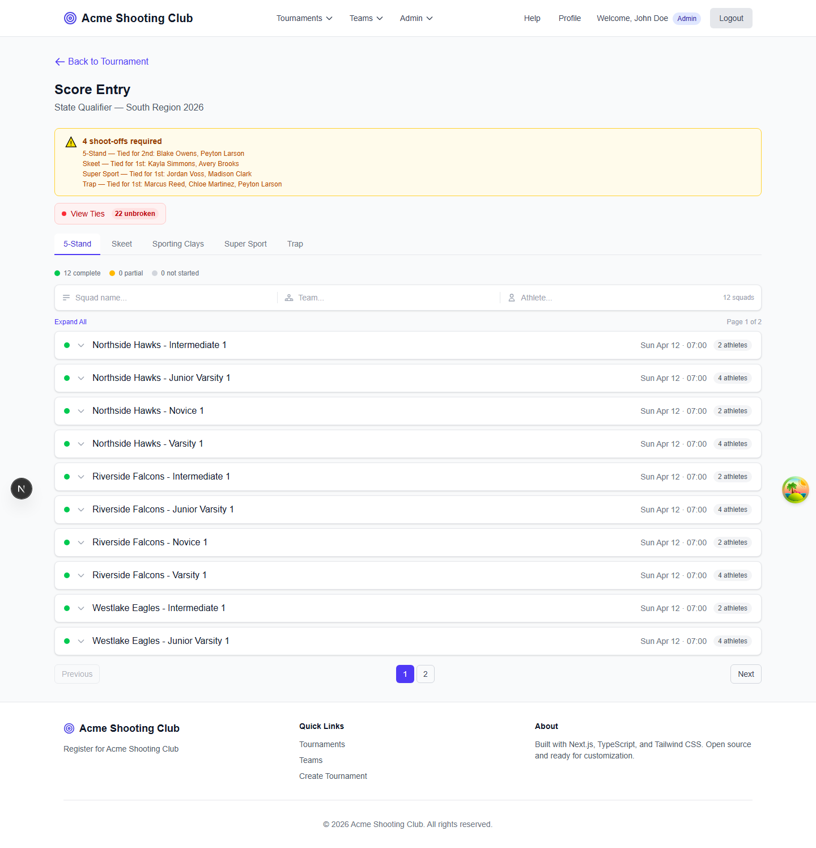The height and width of the screenshot is (848, 816).
Task: Focus the Squad name filter field
Action: 170,298
